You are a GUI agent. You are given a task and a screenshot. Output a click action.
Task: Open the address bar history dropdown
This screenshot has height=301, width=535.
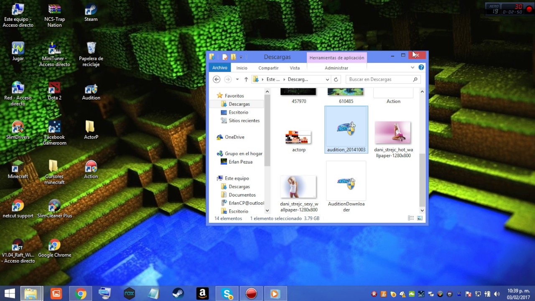(327, 79)
